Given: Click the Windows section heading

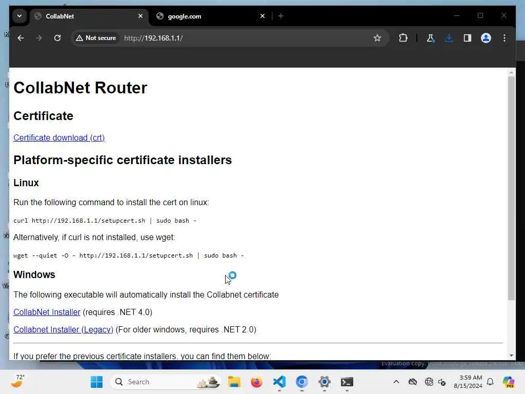Looking at the screenshot, I should click(x=34, y=275).
